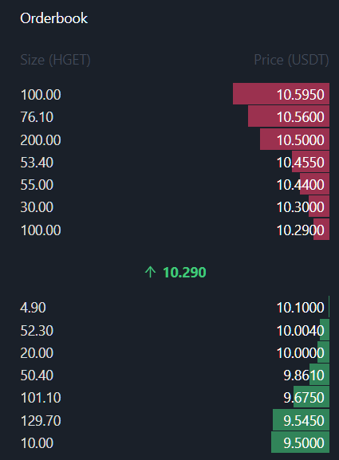Image resolution: width=339 pixels, height=460 pixels.
Task: Click the Size (HGET) column header
Action: click(56, 60)
